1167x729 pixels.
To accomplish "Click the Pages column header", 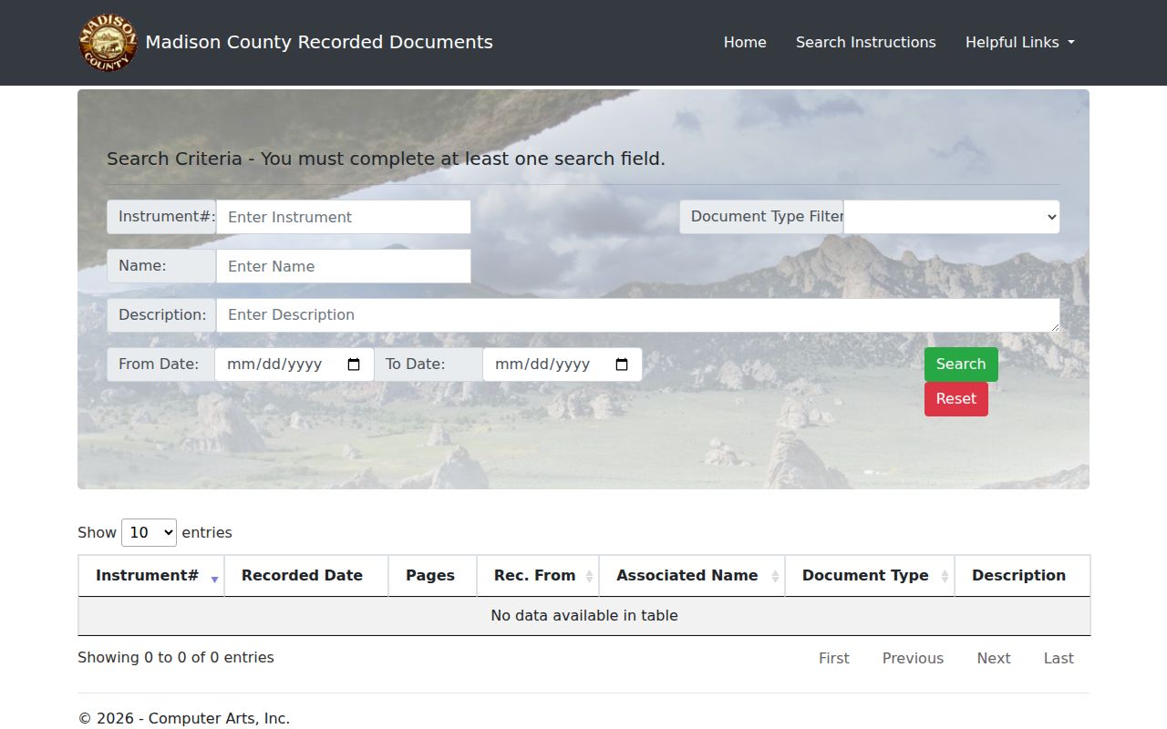I will tap(433, 576).
